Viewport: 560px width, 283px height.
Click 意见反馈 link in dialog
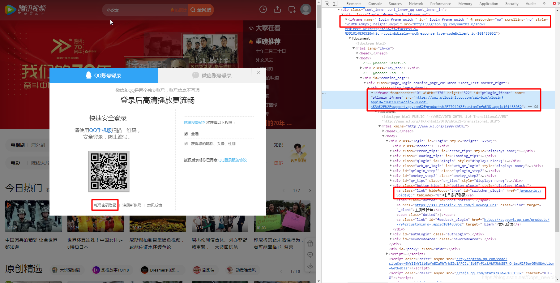pyautogui.click(x=155, y=205)
